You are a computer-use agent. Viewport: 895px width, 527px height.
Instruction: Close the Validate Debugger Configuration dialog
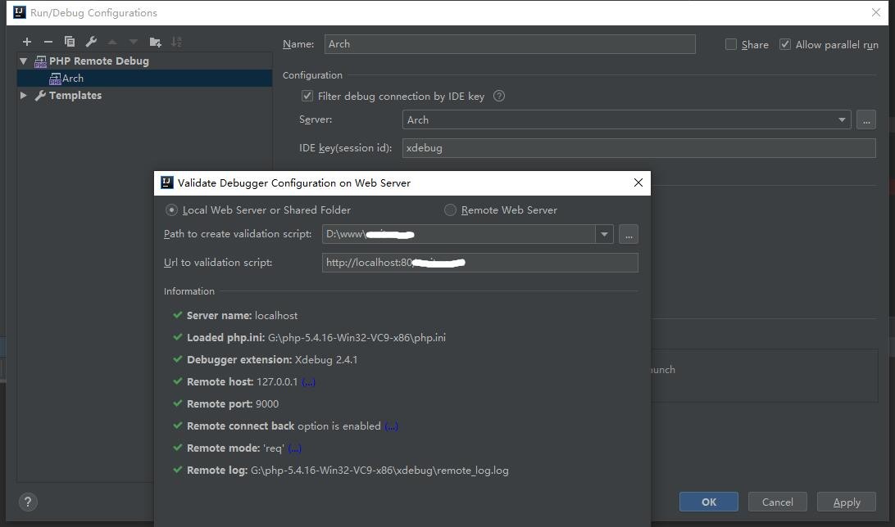click(638, 182)
